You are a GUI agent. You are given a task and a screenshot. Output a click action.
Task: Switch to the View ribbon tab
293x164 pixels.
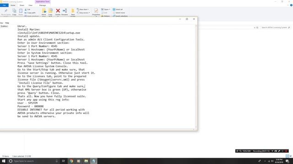[31, 5]
